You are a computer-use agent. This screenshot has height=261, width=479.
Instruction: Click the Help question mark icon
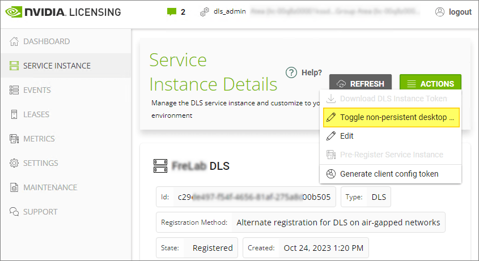[291, 72]
